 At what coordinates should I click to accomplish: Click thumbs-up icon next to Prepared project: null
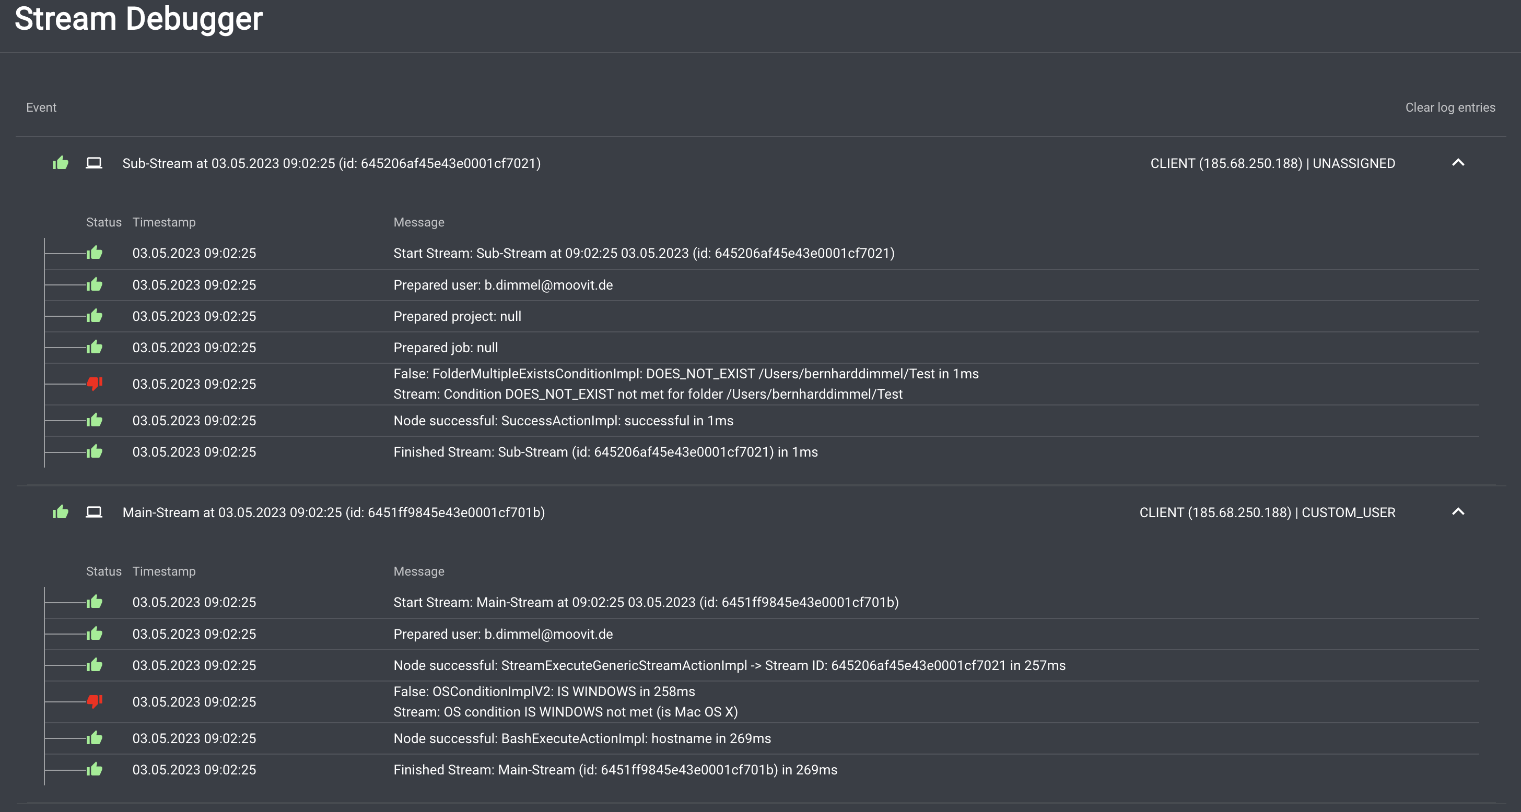pos(95,316)
